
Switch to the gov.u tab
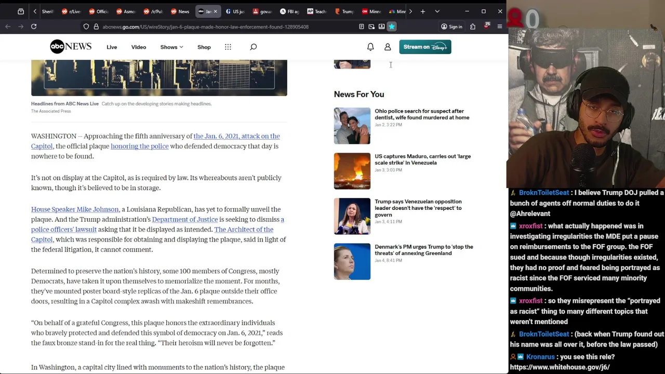coord(262,11)
